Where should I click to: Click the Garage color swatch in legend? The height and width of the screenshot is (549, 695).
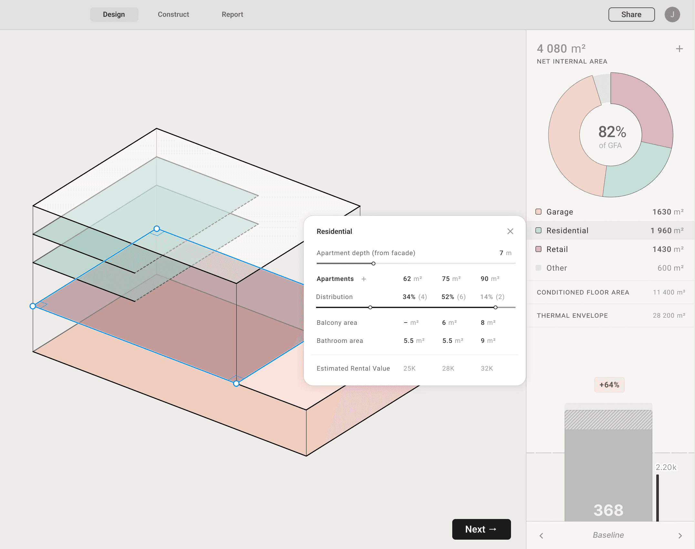[x=538, y=212]
